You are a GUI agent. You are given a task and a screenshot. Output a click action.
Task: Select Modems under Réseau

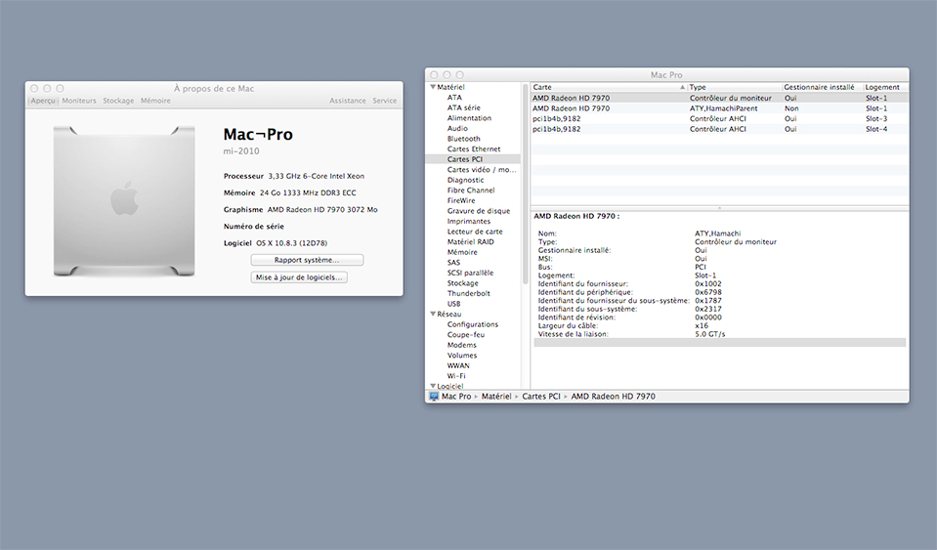(461, 345)
